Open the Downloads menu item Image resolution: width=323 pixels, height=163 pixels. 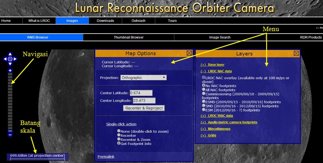(105, 21)
